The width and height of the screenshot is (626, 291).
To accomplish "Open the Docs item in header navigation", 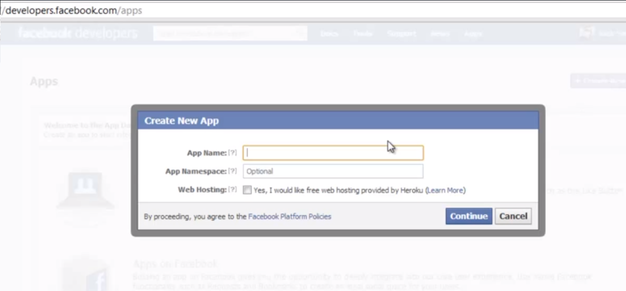I will pyautogui.click(x=329, y=33).
